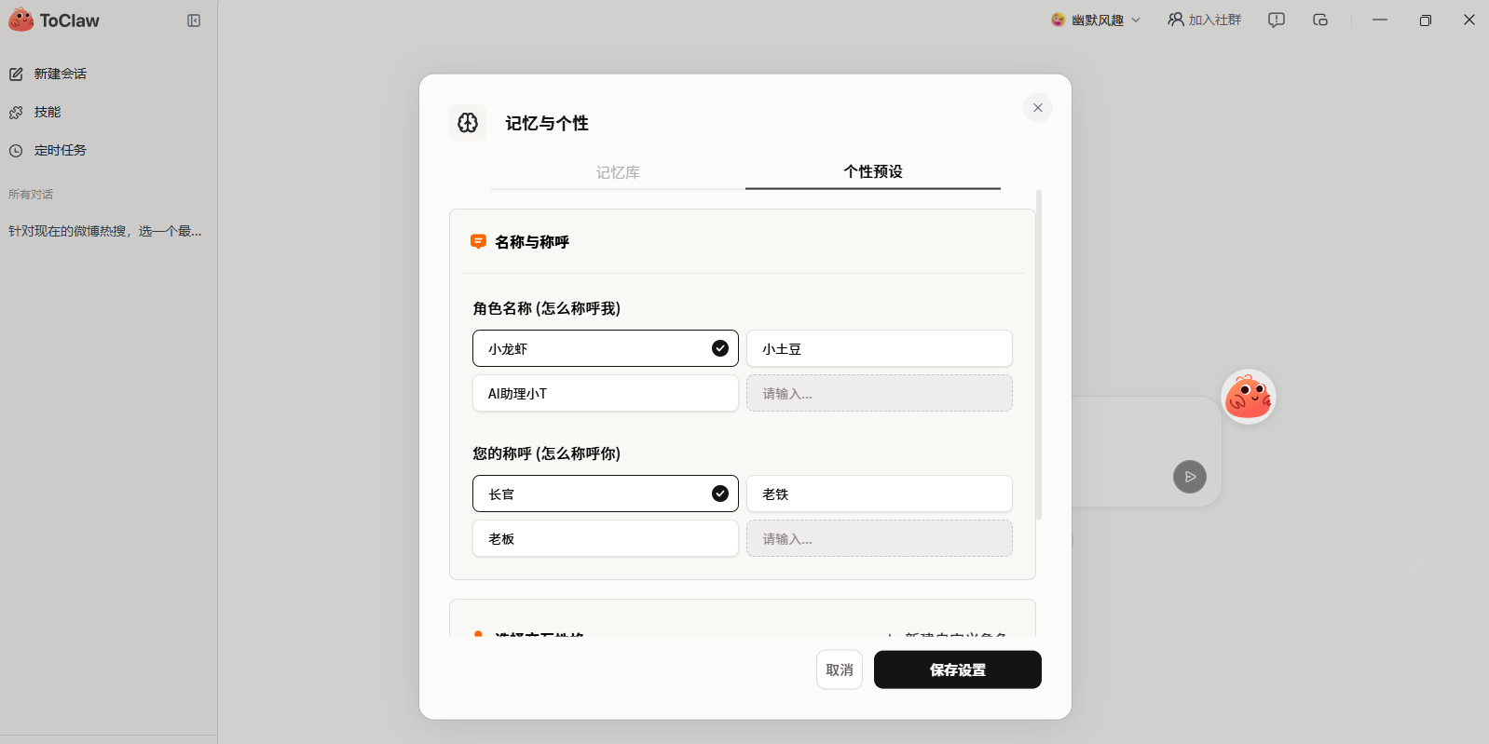
Task: Open the feedback message icon
Action: pos(1276,20)
